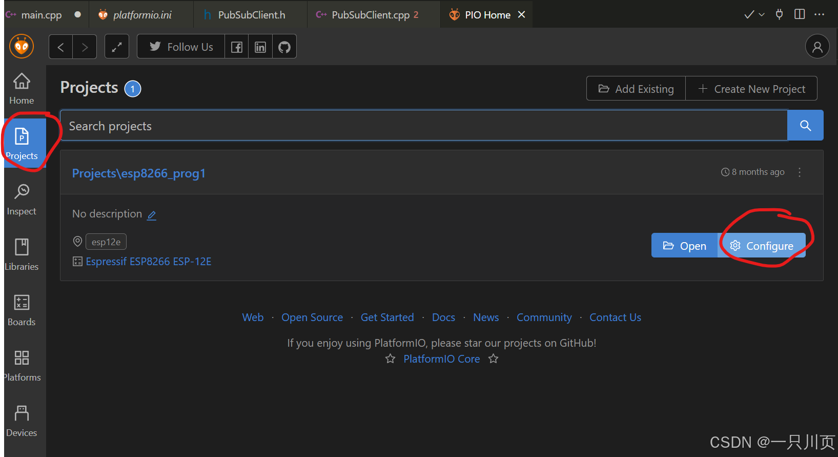The width and height of the screenshot is (838, 457).
Task: Open the LinkedIn page icon
Action: pos(260,47)
